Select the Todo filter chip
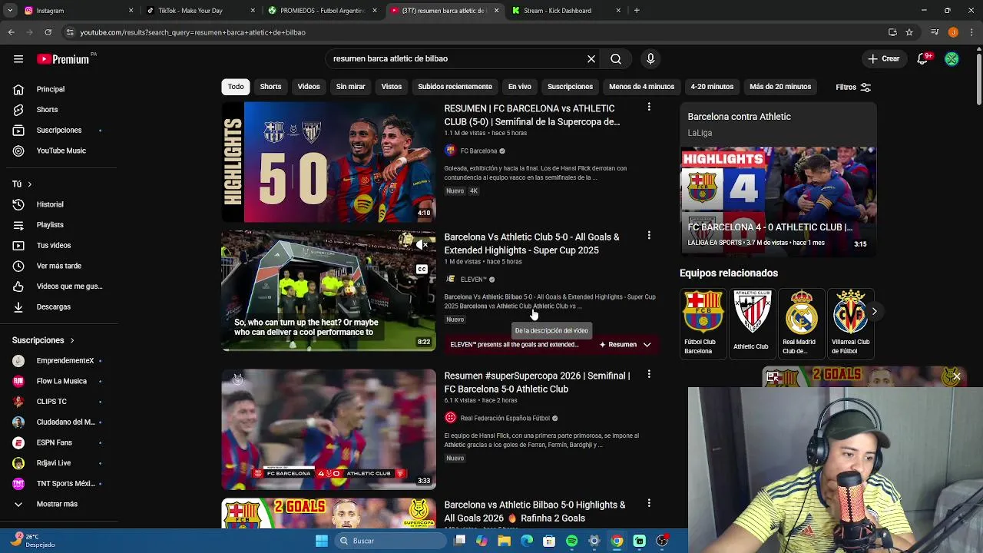 point(236,87)
